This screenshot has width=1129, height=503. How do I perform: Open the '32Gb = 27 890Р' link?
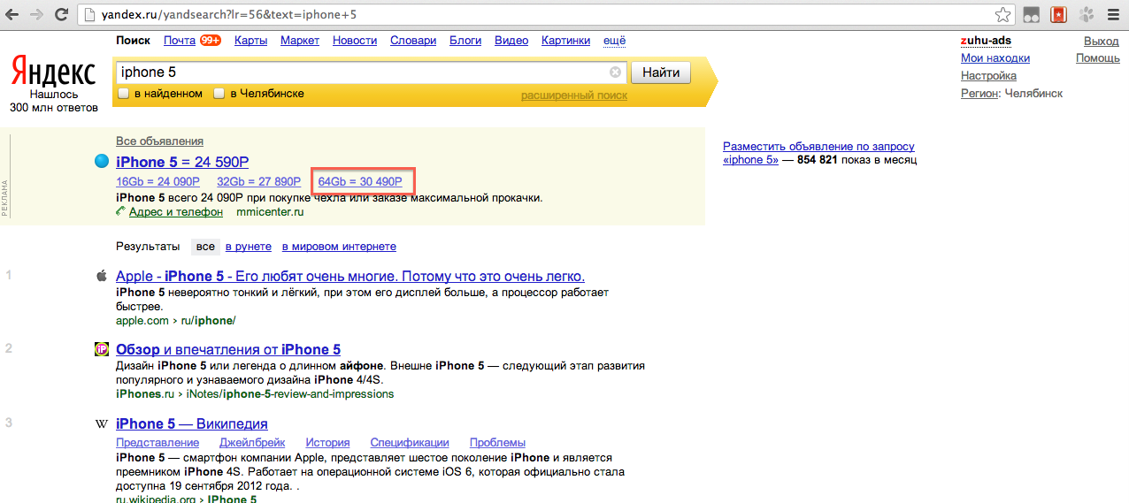click(259, 182)
